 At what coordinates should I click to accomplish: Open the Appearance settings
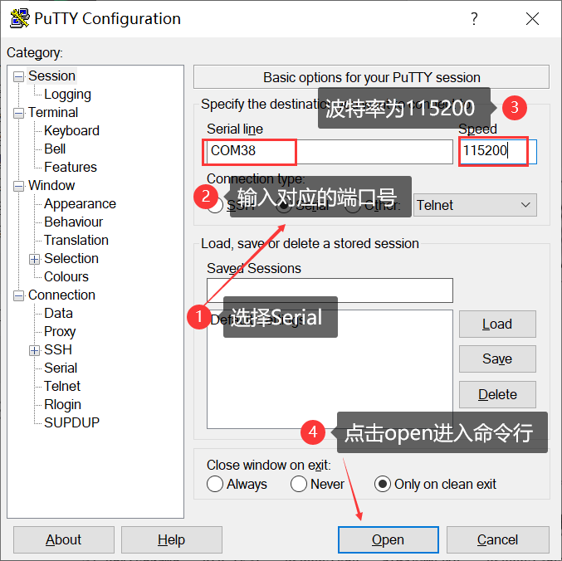click(80, 204)
